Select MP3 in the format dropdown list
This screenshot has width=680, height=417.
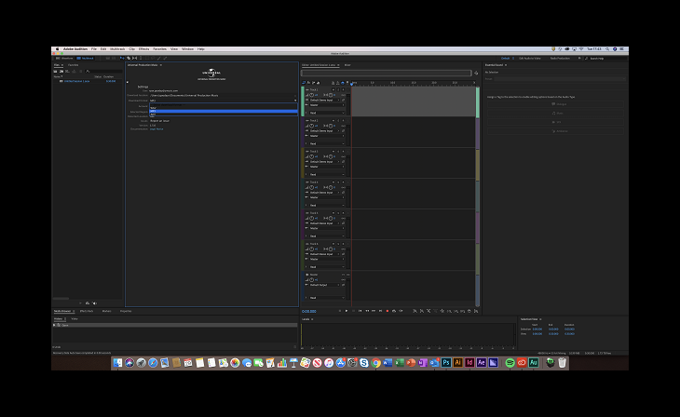[153, 111]
